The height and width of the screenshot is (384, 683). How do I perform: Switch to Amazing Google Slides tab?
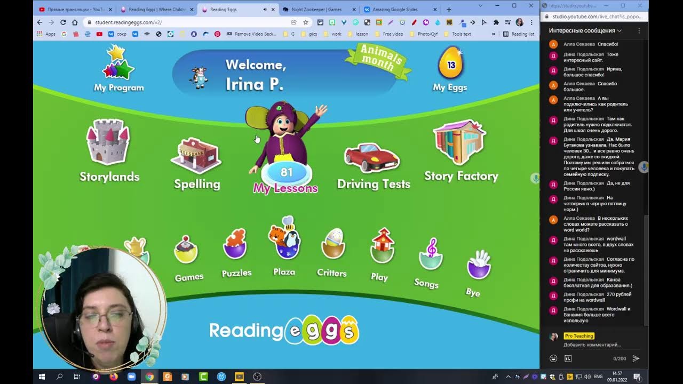point(399,10)
